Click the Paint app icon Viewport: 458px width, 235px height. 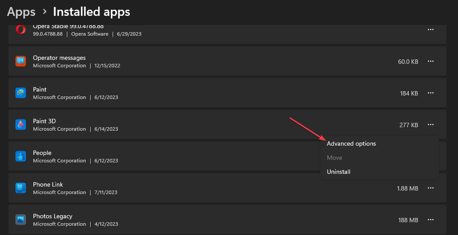(21, 93)
